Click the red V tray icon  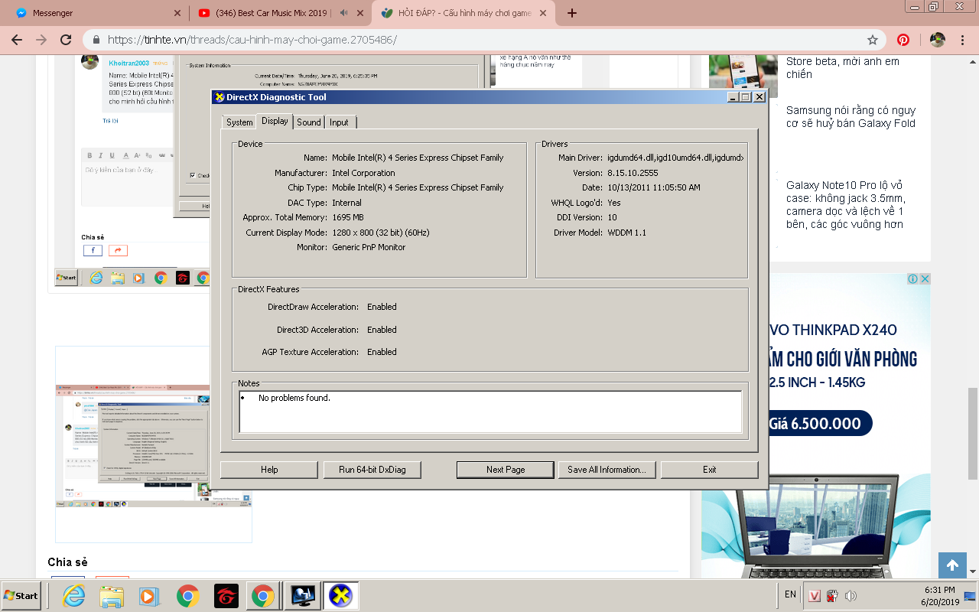pyautogui.click(x=815, y=595)
